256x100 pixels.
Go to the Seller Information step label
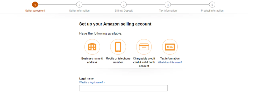click(x=79, y=11)
